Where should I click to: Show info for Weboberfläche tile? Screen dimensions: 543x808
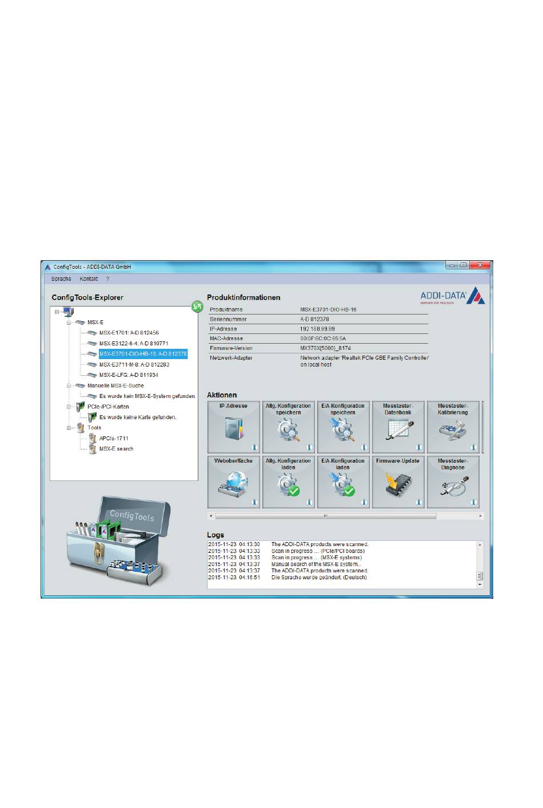click(254, 503)
